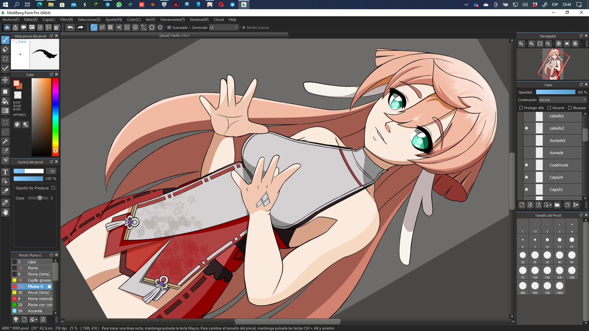Open color palette icon in Color panel
Viewport: 589px width, 331px height.
coord(17,125)
